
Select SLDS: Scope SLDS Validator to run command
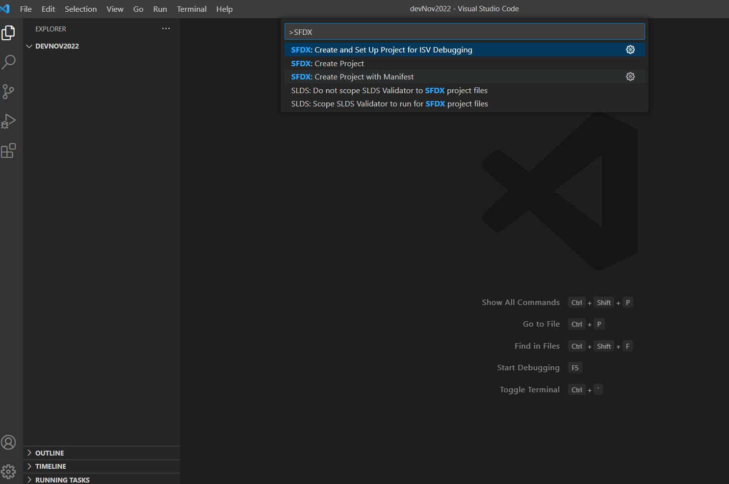pyautogui.click(x=465, y=103)
